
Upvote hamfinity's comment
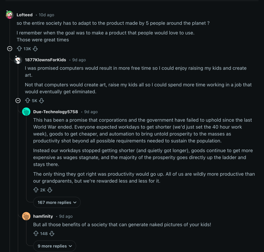pos(36,234)
